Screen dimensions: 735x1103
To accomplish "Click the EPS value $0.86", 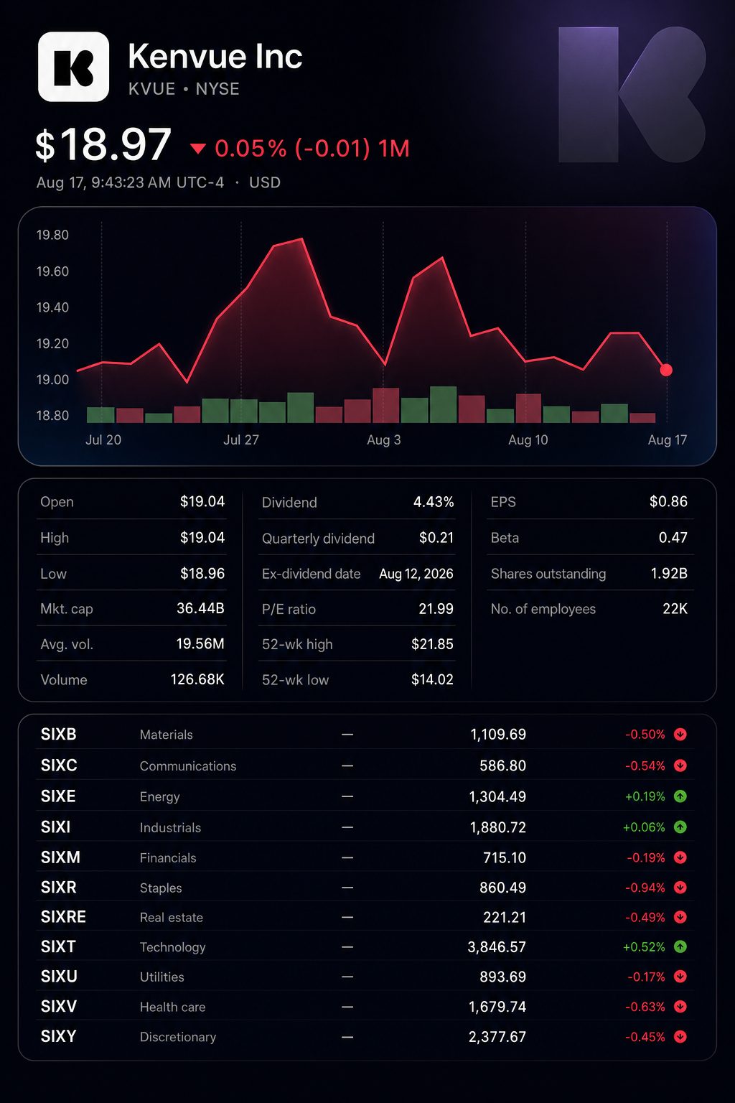I will pyautogui.click(x=668, y=501).
